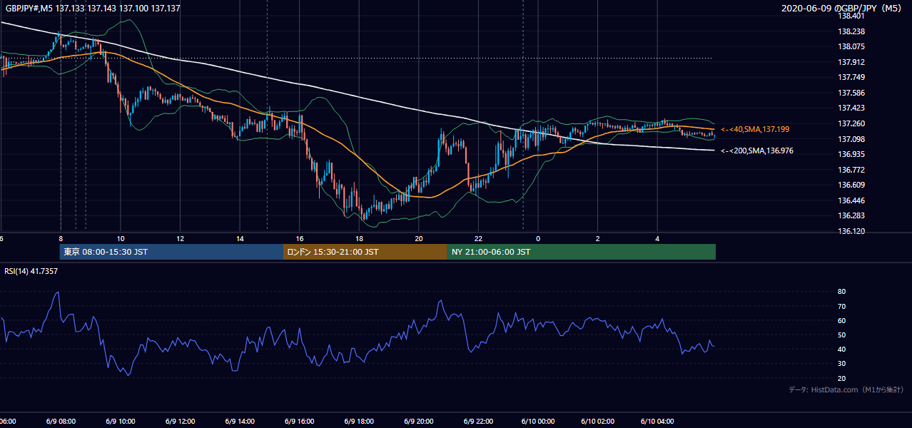The image size is (912, 428).
Task: Click the '6/9 22:00' date label
Action: 478,422
